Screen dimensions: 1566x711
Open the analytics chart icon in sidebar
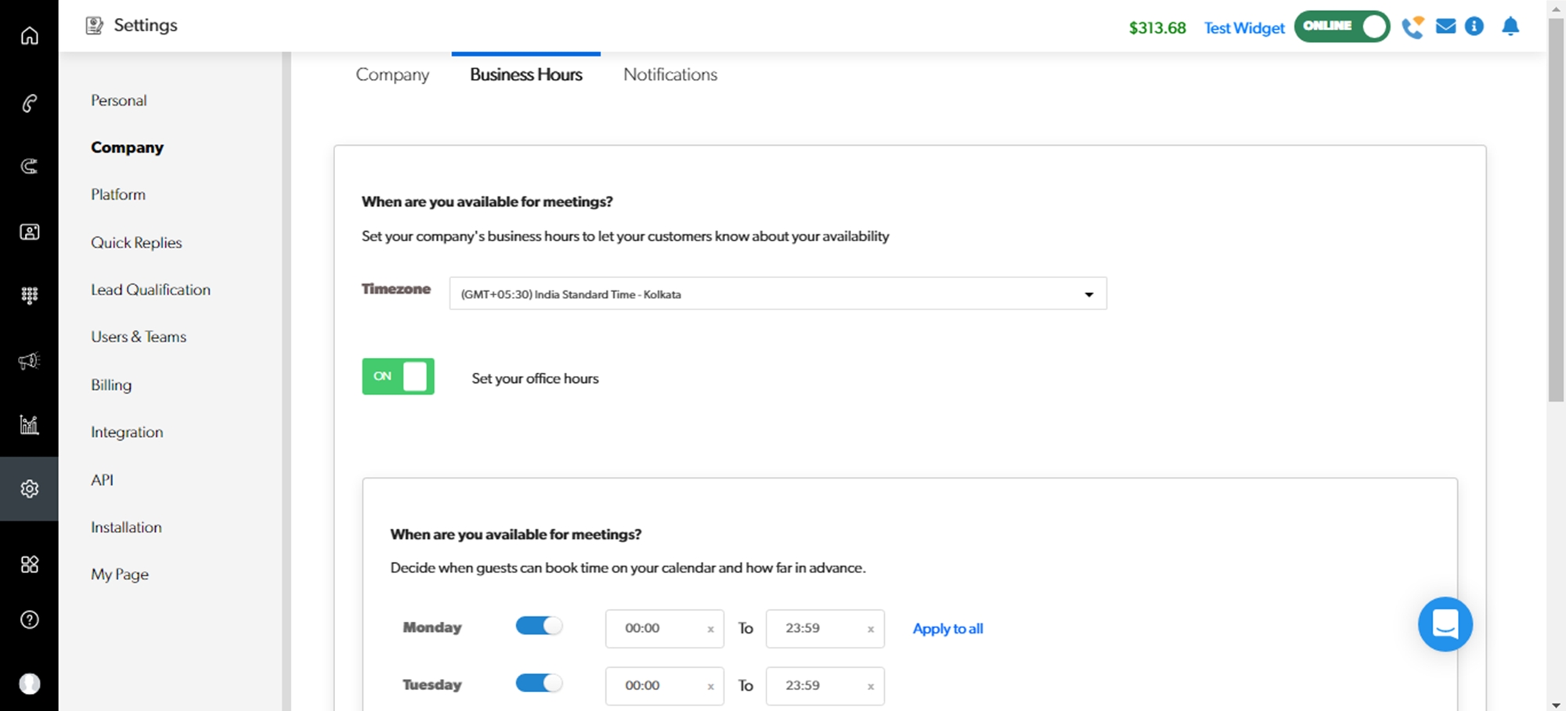pyautogui.click(x=29, y=424)
